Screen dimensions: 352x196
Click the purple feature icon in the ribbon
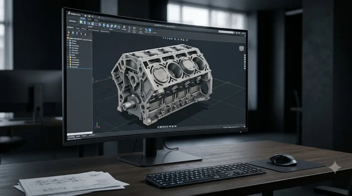(100, 24)
